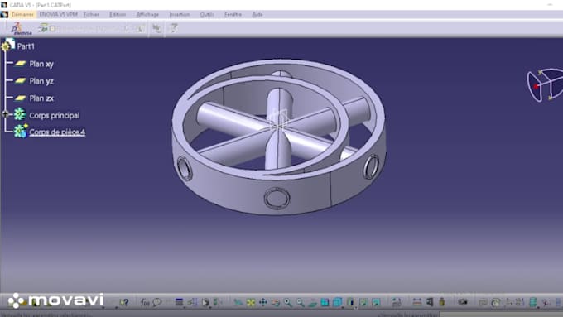Open the Insertion menu
Image resolution: width=563 pixels, height=317 pixels.
point(179,14)
